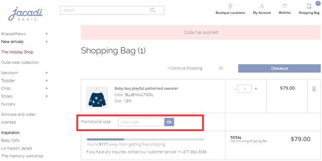Remove sweater with trash icon

[x=314, y=89]
